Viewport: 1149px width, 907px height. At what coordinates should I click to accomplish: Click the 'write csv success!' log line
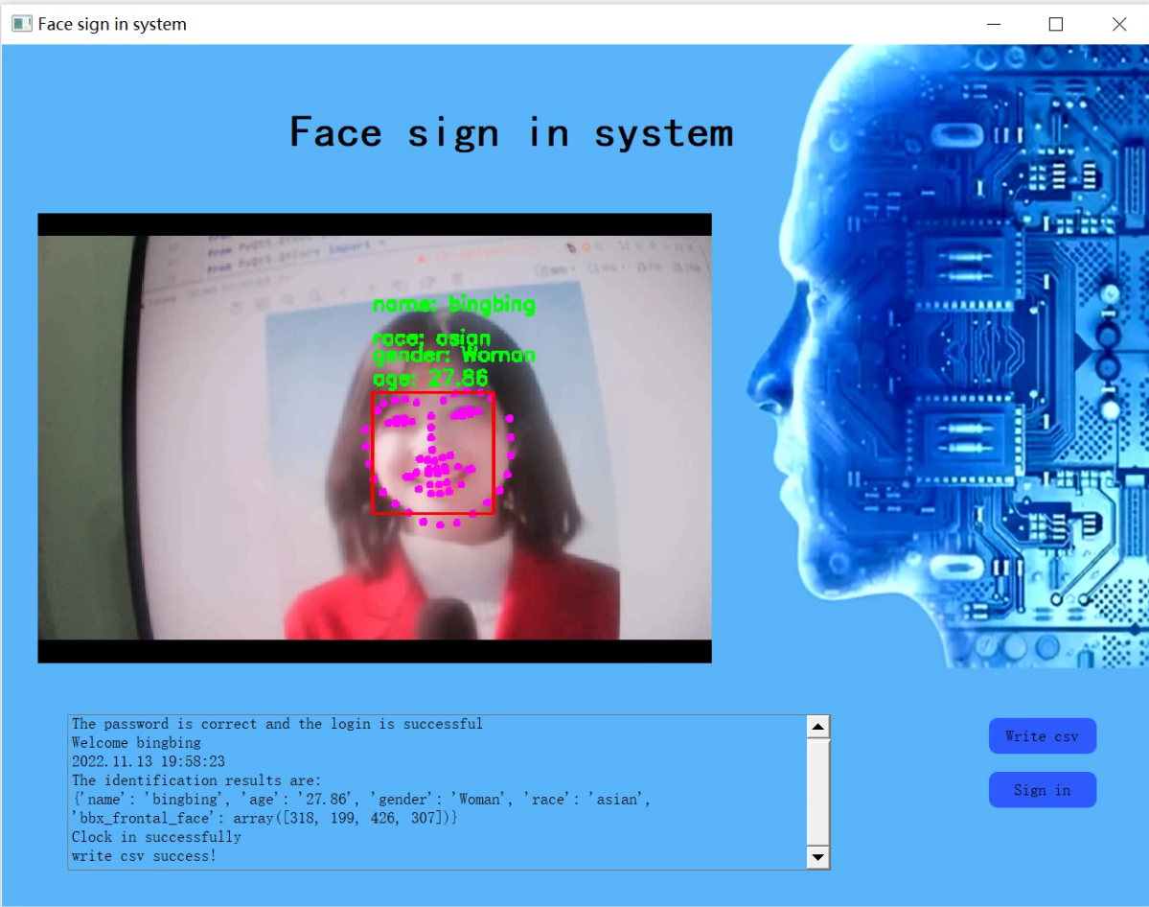pos(144,855)
